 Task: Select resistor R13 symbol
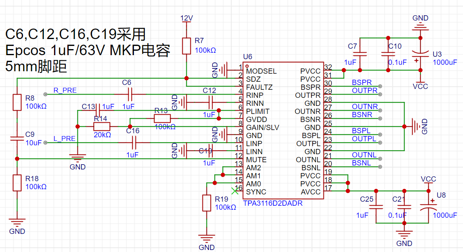tap(162, 118)
